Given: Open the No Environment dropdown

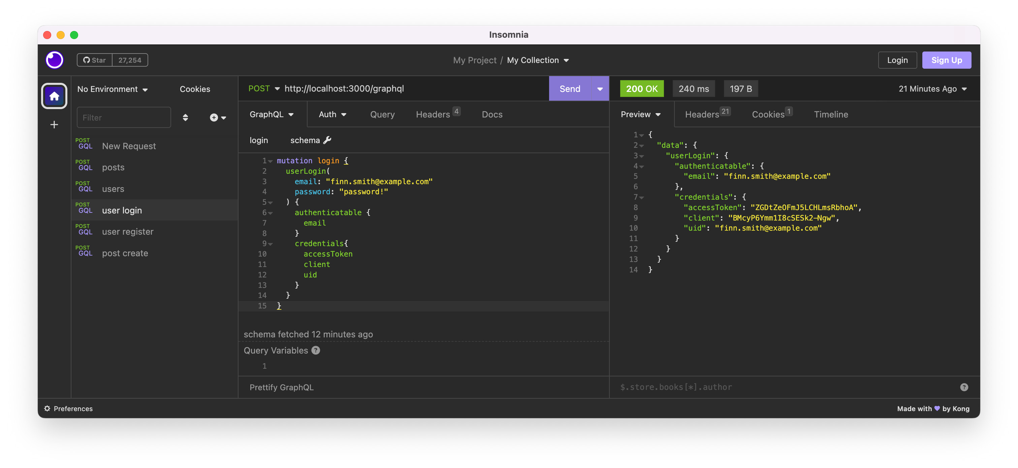Looking at the screenshot, I should (113, 89).
